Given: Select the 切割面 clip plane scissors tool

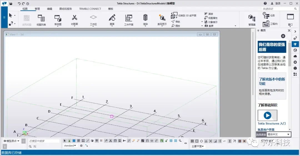Looking at the screenshot, I should pos(74,20).
